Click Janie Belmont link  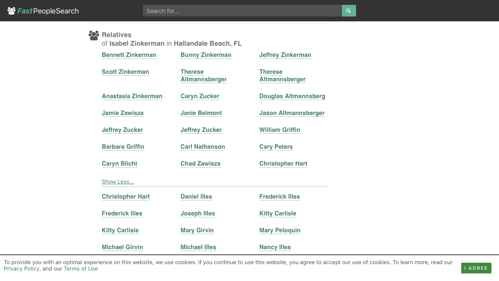[x=201, y=113]
